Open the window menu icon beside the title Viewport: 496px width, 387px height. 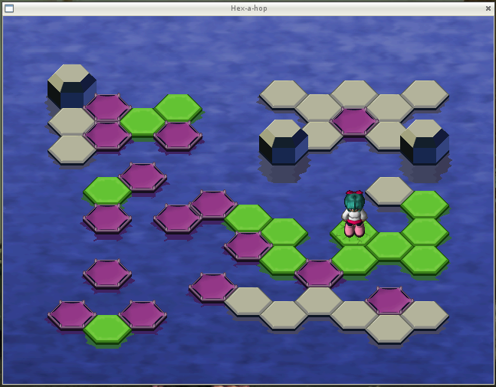point(9,8)
